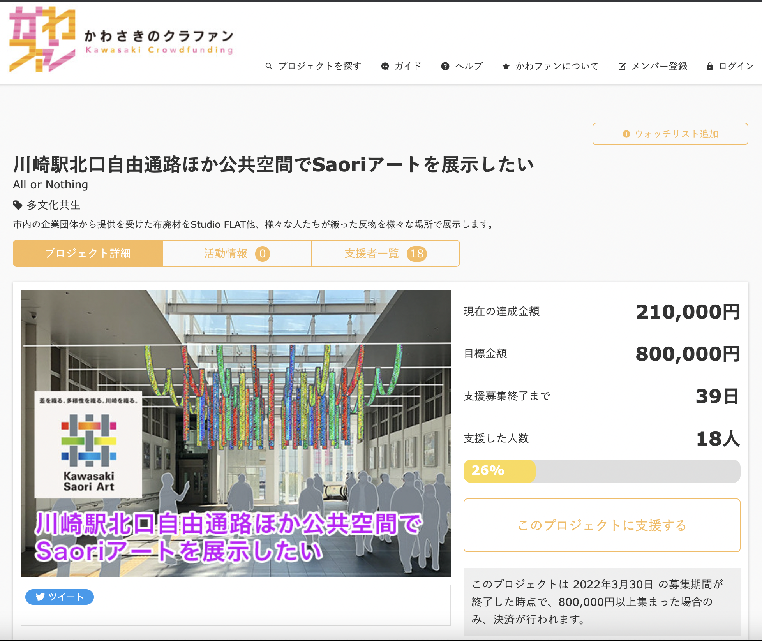Click the Twitter bird ツイート button
The width and height of the screenshot is (762, 641).
point(60,597)
